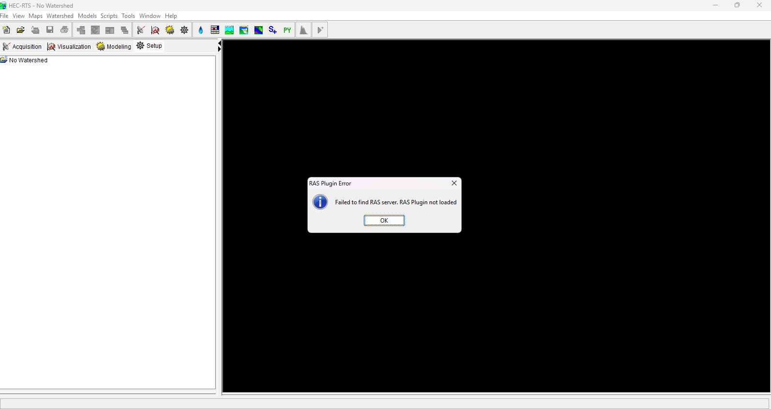The image size is (771, 409).
Task: Click OK in RAS Plugin Error dialog
Action: pyautogui.click(x=384, y=220)
